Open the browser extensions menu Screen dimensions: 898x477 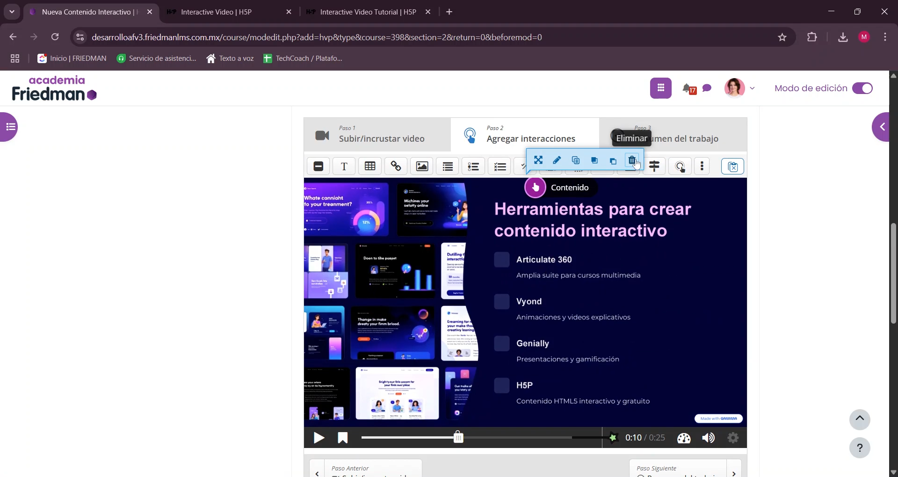point(812,37)
